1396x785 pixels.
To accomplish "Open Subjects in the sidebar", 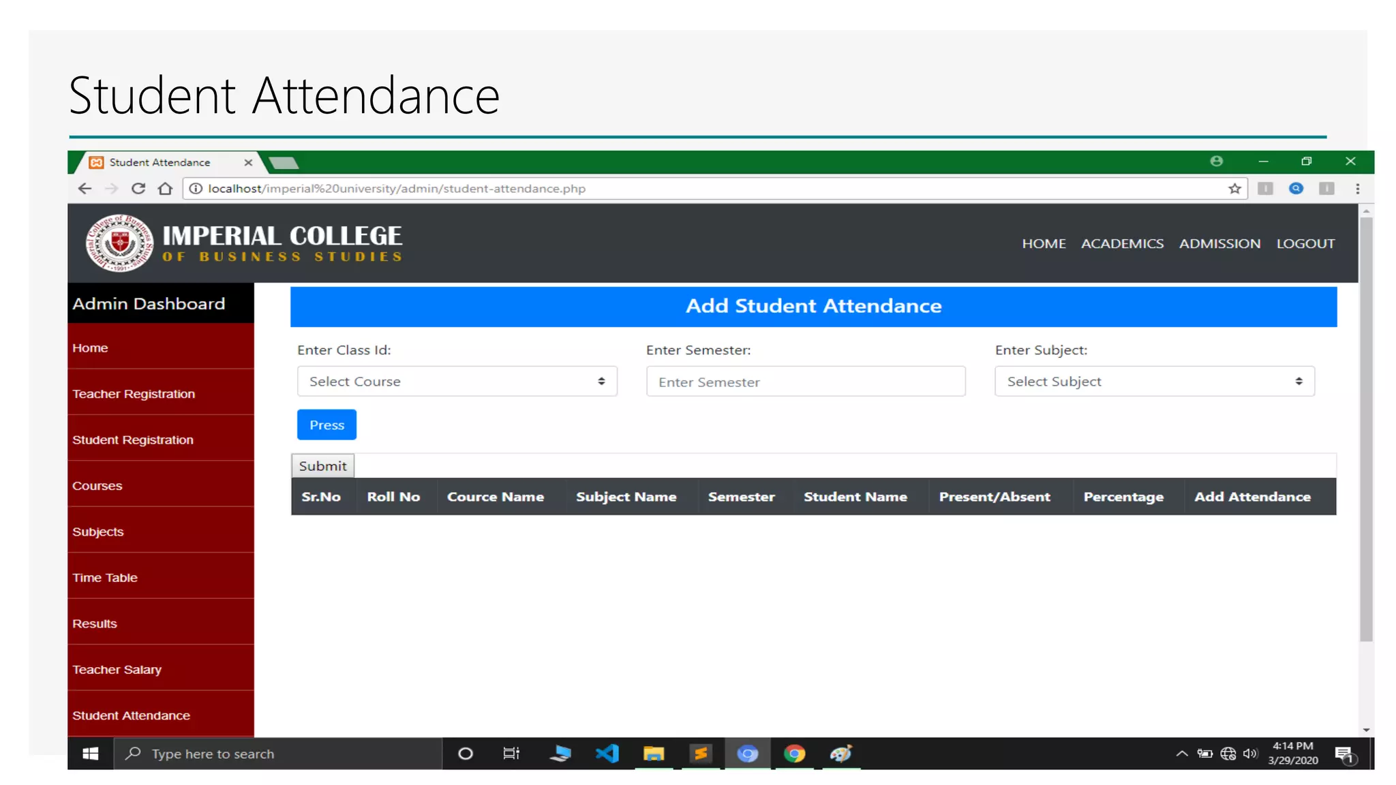I will [x=161, y=532].
